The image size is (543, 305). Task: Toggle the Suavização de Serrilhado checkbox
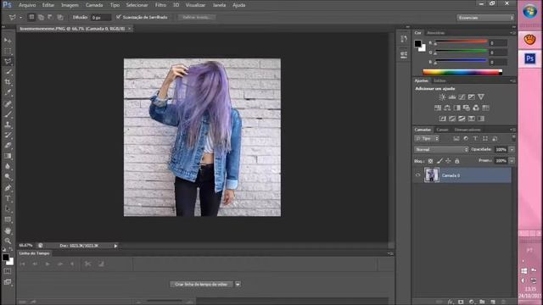point(119,17)
